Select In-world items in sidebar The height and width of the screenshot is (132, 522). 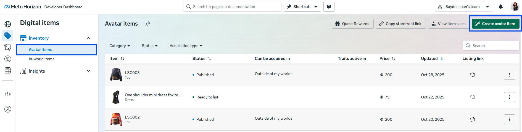tap(41, 59)
